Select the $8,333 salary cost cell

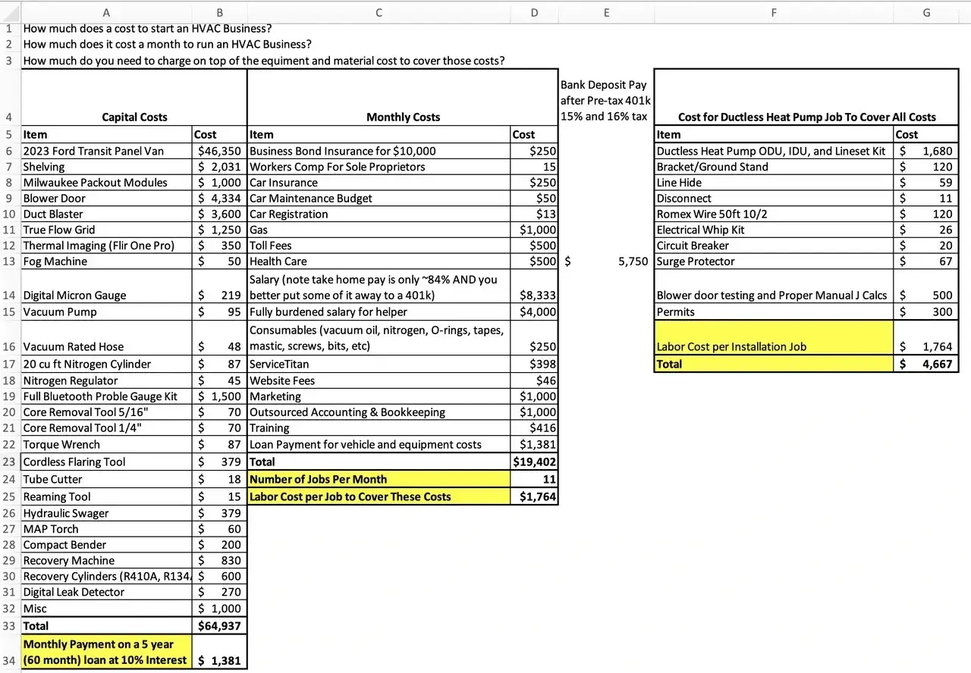535,287
